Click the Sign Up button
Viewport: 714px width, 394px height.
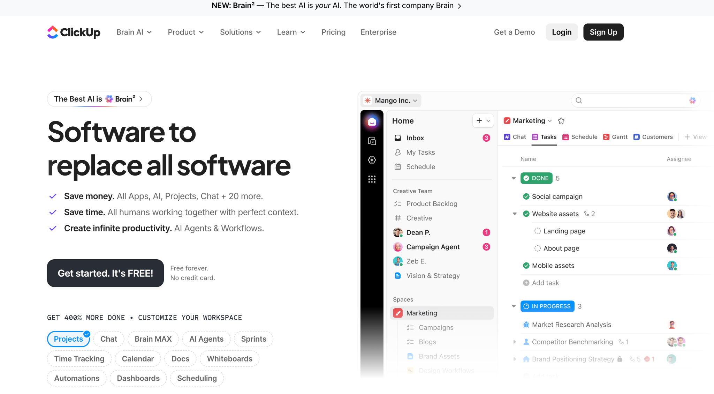pos(603,32)
